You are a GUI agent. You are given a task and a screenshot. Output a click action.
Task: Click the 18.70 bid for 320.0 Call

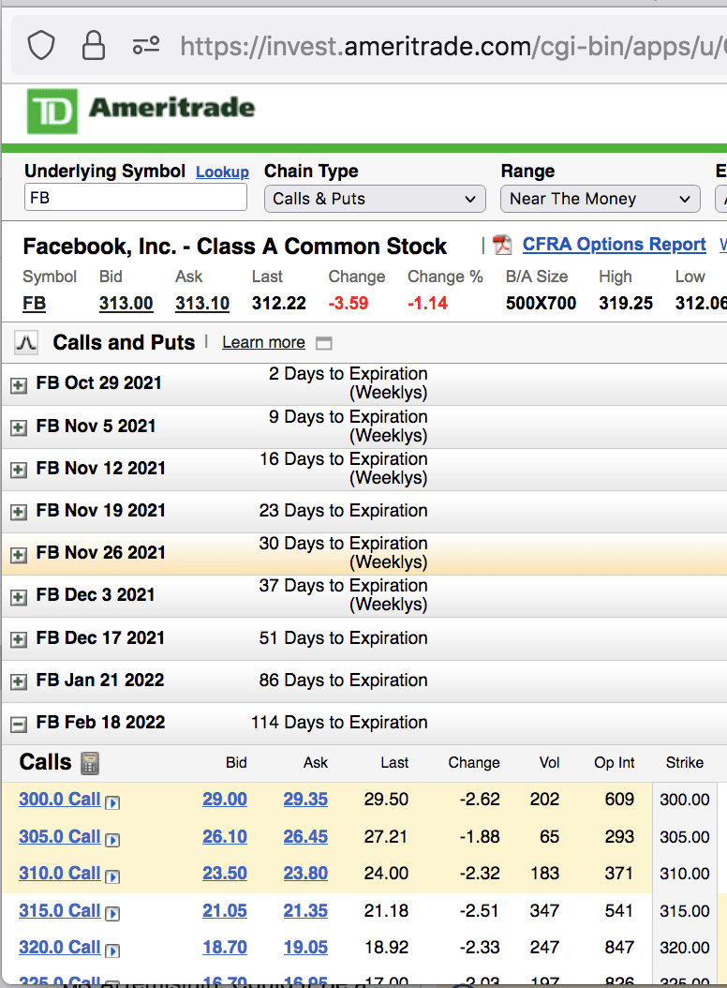224,947
